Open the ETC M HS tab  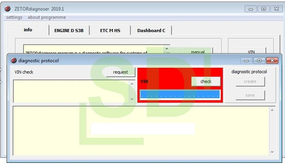click(110, 31)
